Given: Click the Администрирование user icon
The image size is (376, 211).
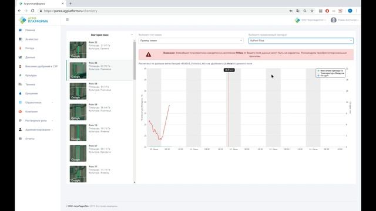Looking at the screenshot, I should 20,130.
